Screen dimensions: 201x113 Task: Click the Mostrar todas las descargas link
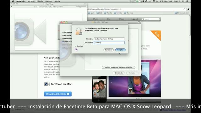tap(174, 110)
